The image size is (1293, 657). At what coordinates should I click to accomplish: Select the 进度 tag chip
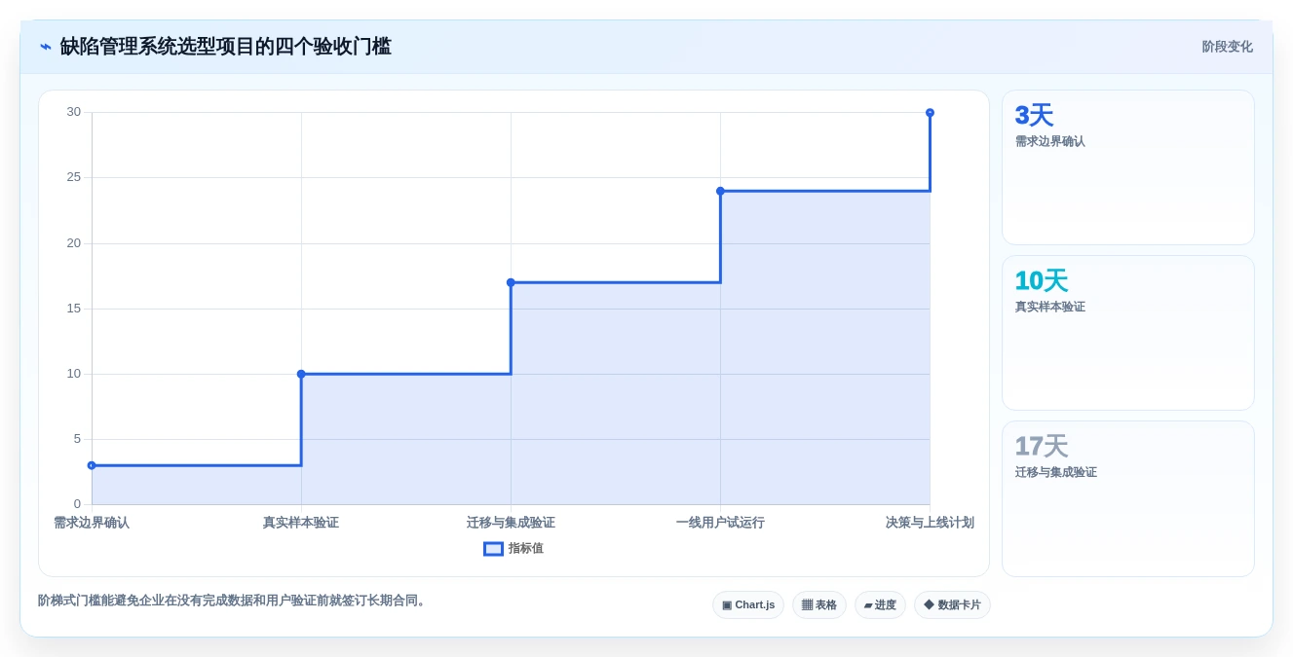[x=880, y=605]
